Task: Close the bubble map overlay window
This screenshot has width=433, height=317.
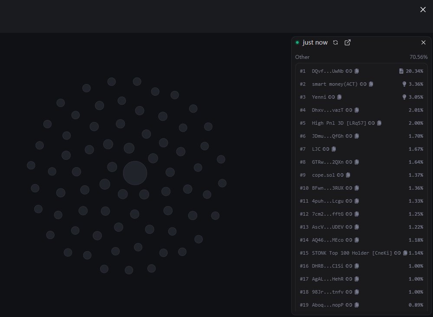Action: click(x=423, y=10)
